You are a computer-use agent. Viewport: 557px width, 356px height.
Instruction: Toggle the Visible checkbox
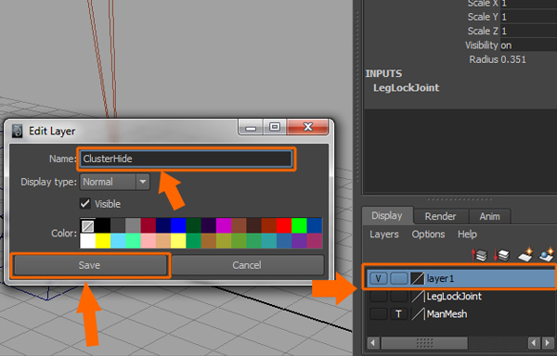click(84, 204)
